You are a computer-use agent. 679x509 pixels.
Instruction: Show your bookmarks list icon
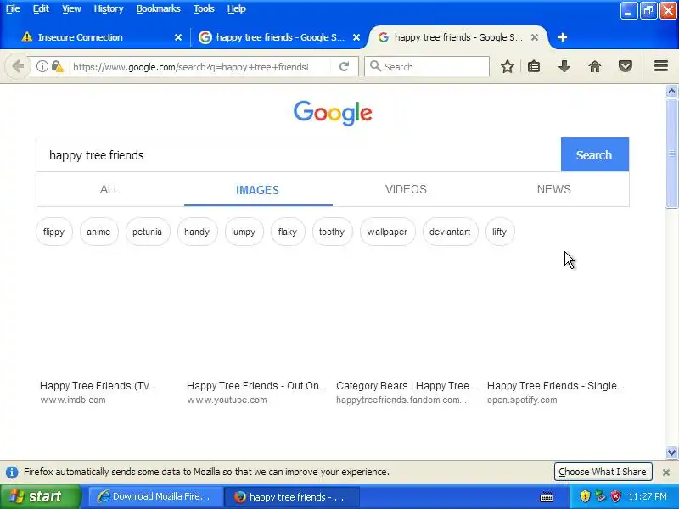(x=534, y=66)
